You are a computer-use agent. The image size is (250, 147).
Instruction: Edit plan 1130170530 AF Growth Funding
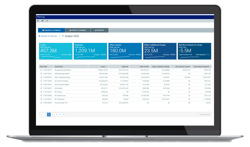click(x=41, y=81)
